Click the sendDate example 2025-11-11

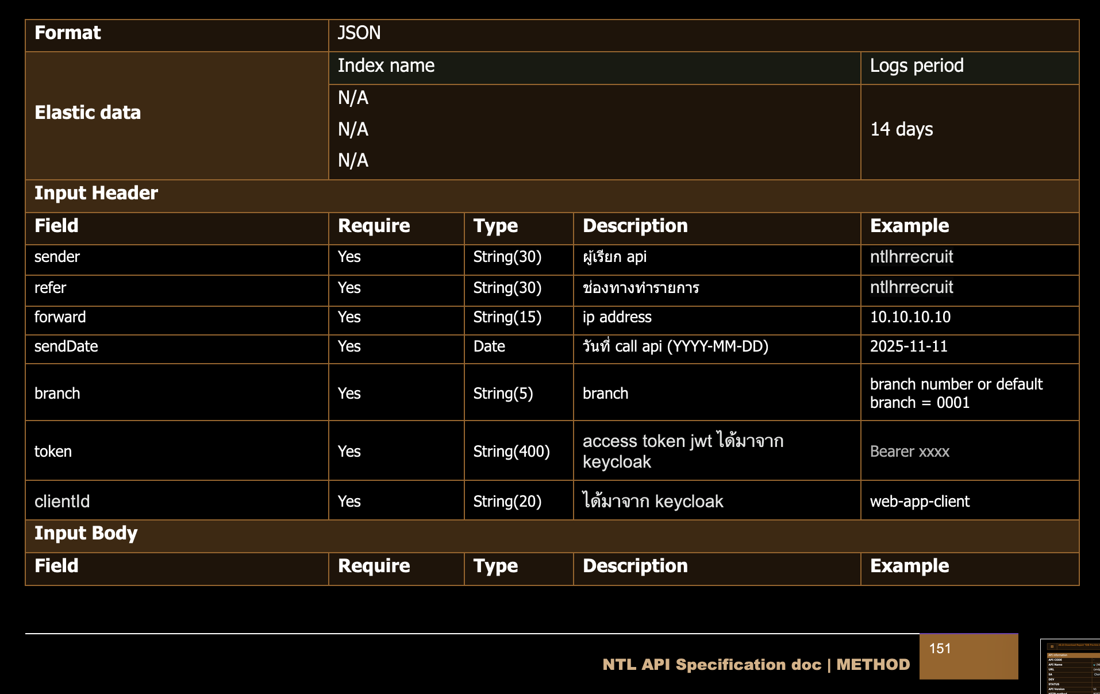pos(909,346)
